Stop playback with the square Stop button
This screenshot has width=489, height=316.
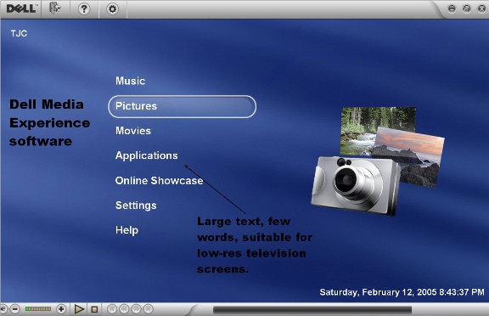(94, 309)
